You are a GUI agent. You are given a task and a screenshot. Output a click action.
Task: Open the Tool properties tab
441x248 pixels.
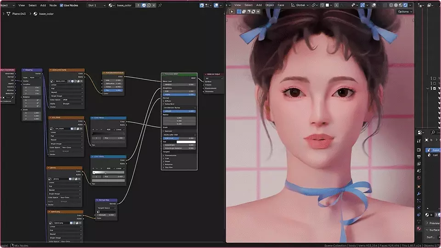(x=419, y=141)
